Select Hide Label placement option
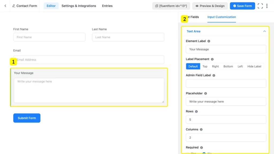The image size is (274, 154). click(254, 66)
